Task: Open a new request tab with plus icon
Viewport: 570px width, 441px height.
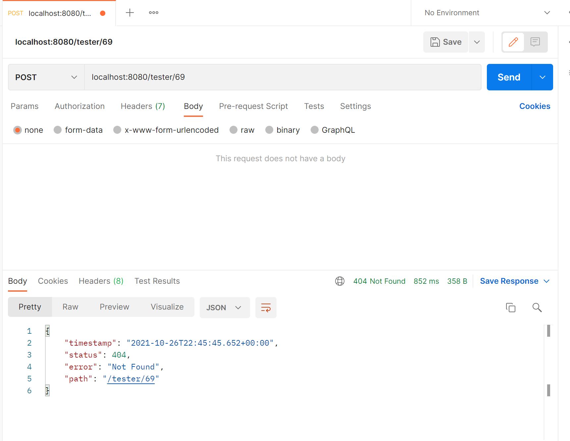Action: (130, 13)
